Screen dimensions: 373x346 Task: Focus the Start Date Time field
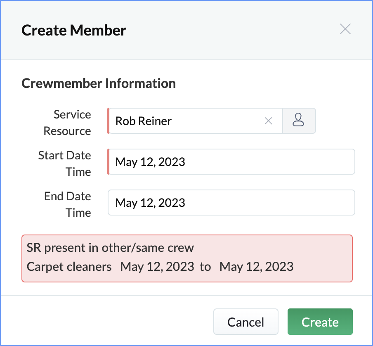(231, 162)
